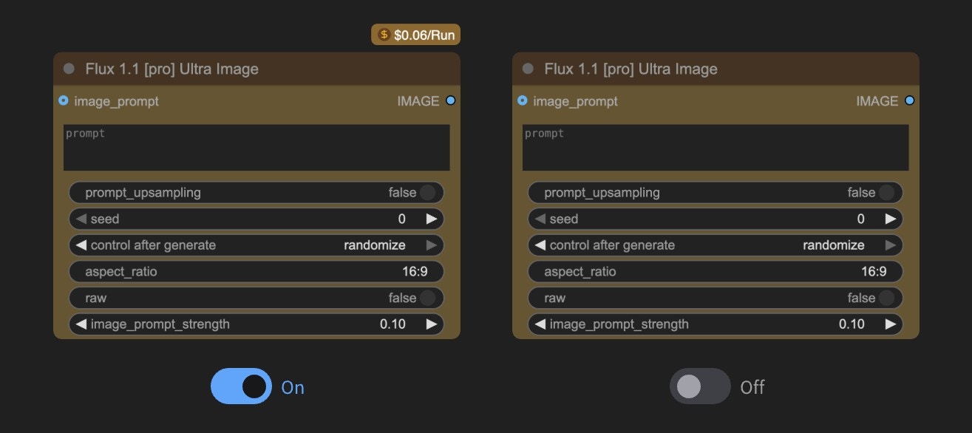
Task: Click the image_prompt input dot on left node
Action: (63, 100)
